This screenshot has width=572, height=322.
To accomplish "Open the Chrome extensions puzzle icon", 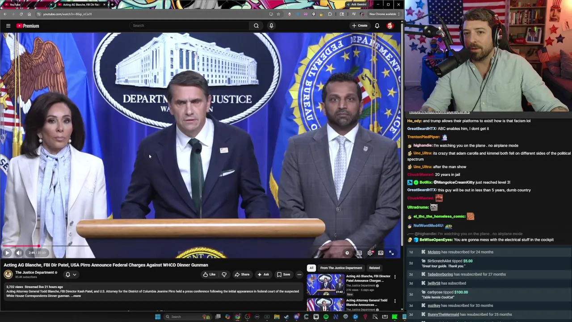I will [x=330, y=14].
